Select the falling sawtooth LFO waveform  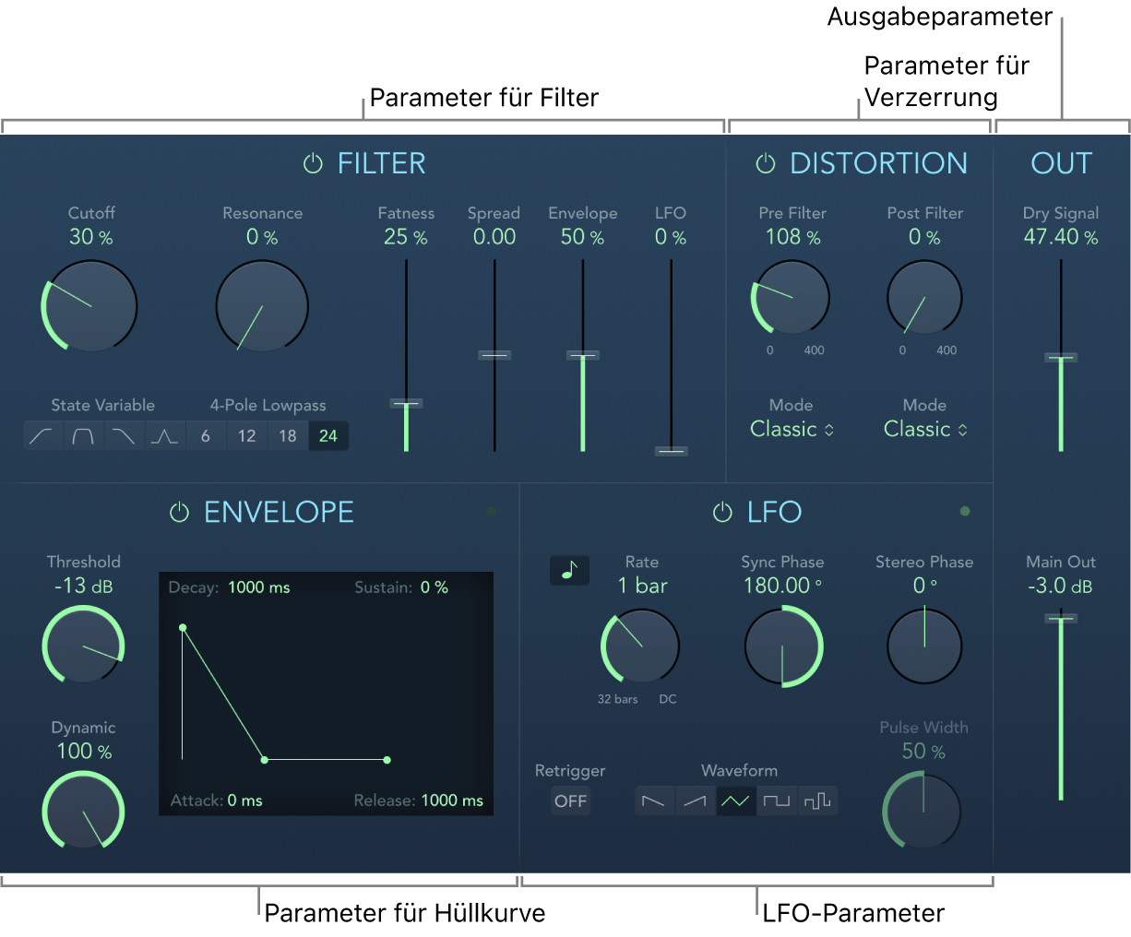point(654,801)
